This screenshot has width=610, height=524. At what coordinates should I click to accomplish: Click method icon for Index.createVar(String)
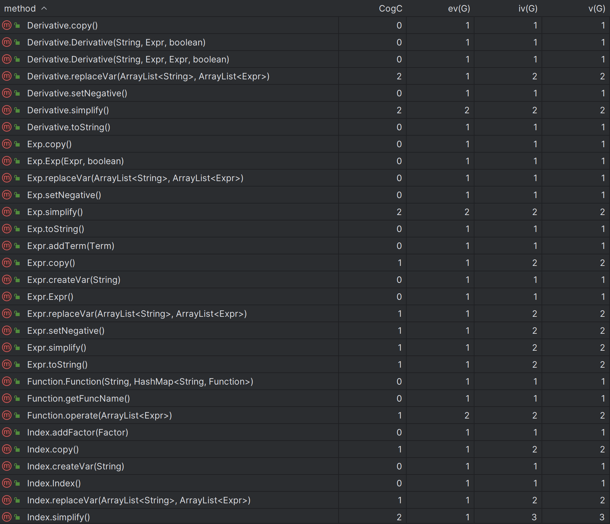[7, 466]
